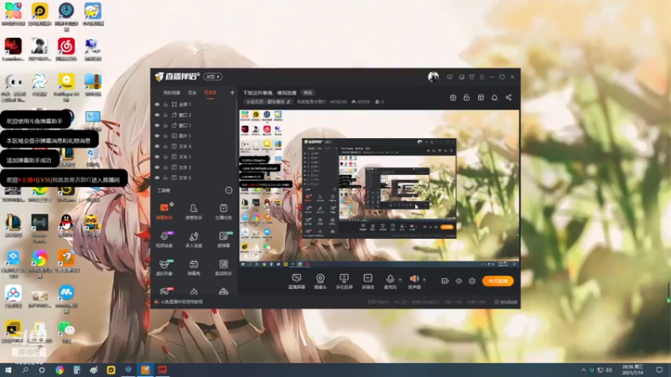Image resolution: width=671 pixels, height=377 pixels.
Task: Hide the 文本 5 source layer
Action: click(x=157, y=178)
